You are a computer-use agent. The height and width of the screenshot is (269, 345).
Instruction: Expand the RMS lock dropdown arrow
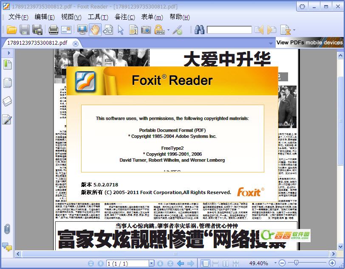(x=168, y=30)
